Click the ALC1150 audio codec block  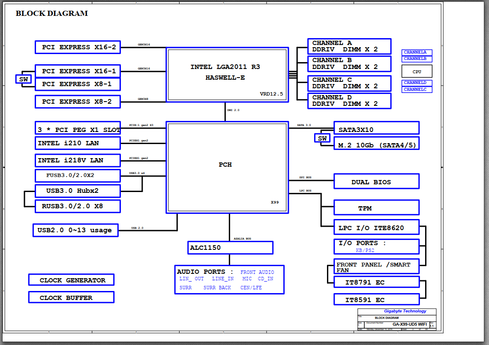pyautogui.click(x=230, y=248)
